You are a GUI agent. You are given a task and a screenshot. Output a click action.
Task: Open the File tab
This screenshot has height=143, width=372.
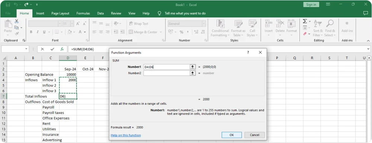tap(8, 13)
